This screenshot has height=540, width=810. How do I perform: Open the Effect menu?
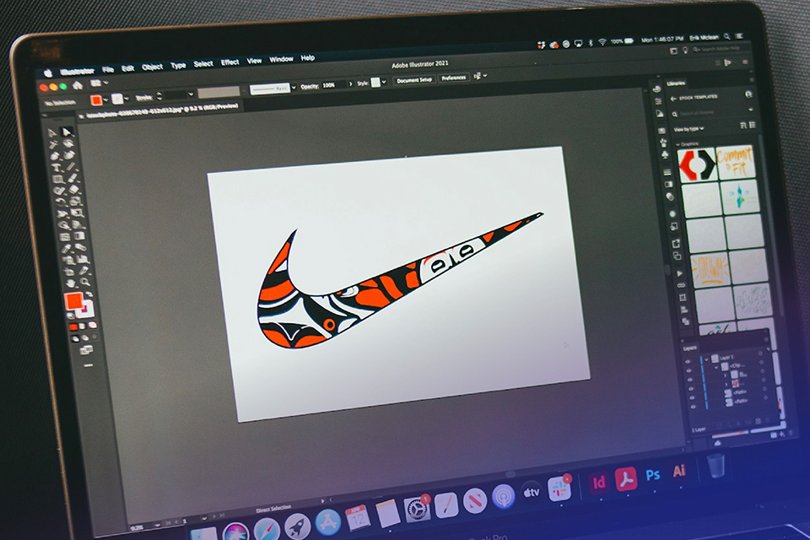point(229,62)
